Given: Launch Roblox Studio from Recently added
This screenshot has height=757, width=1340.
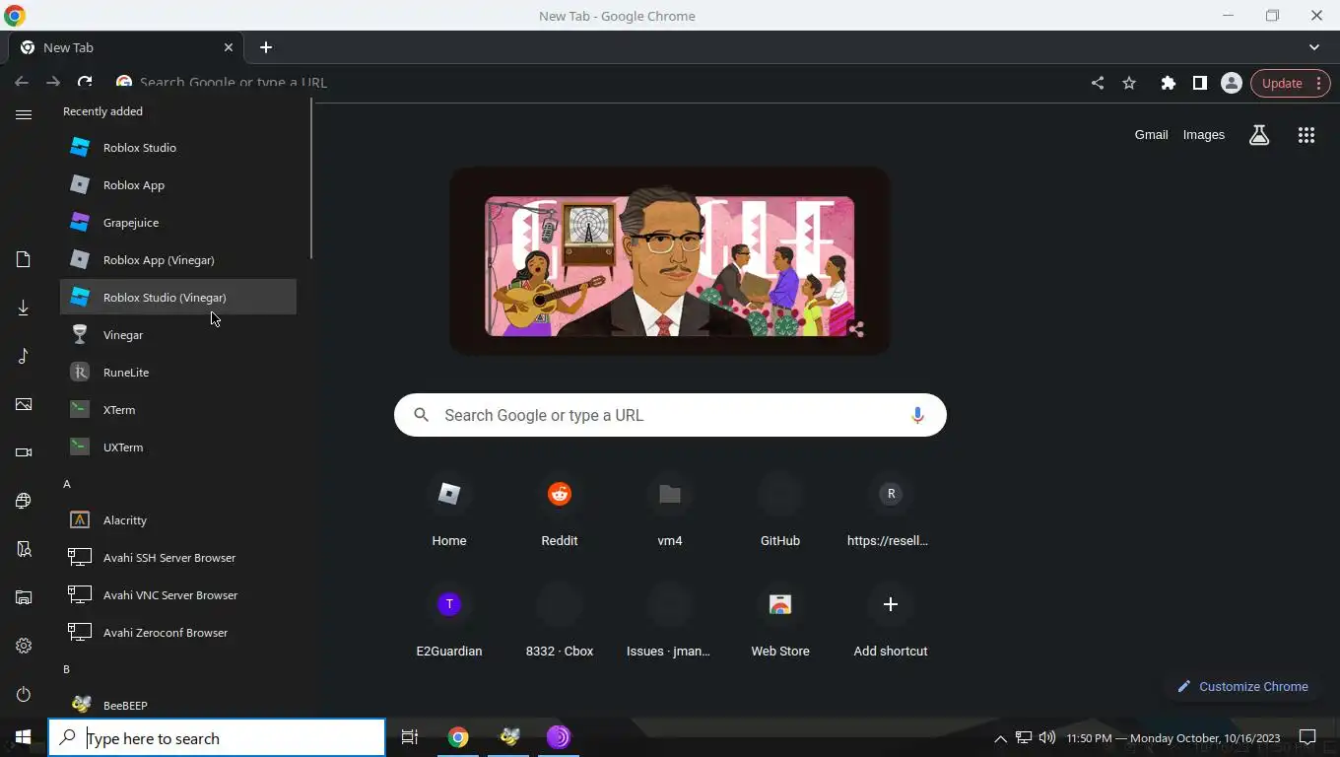Looking at the screenshot, I should point(177,148).
